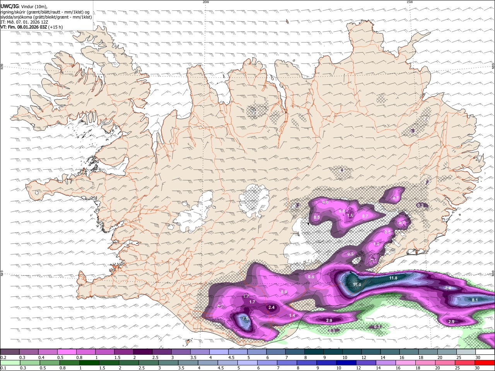Click the 0.9 value in the pink area
495x371 pixels.
pyautogui.click(x=284, y=292)
